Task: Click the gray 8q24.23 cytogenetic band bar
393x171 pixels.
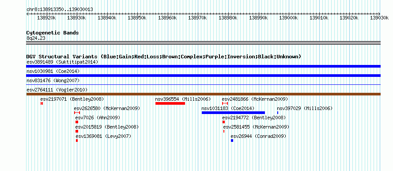Action: coord(203,43)
